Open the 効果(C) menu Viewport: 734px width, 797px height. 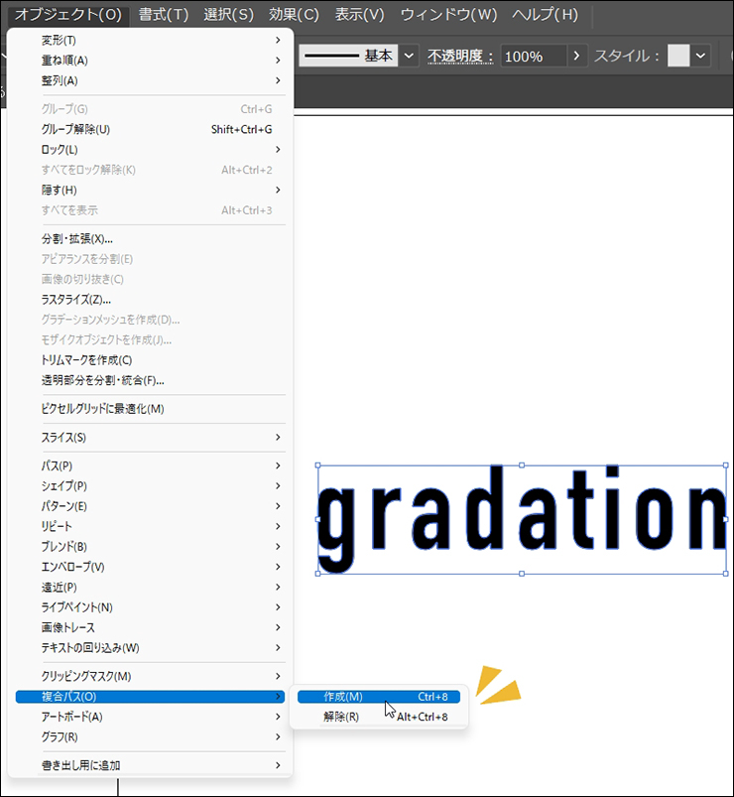click(296, 14)
